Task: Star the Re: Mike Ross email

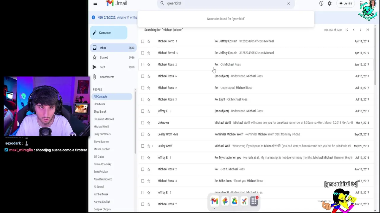Action: coord(149,181)
